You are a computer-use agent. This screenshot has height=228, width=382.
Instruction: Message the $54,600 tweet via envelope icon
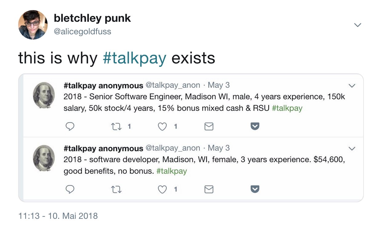(209, 189)
